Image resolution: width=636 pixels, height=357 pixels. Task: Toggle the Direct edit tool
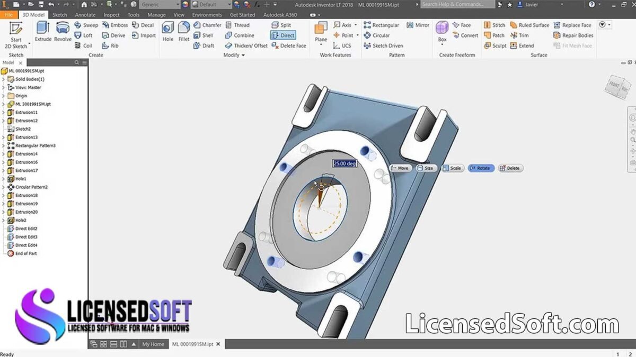284,35
